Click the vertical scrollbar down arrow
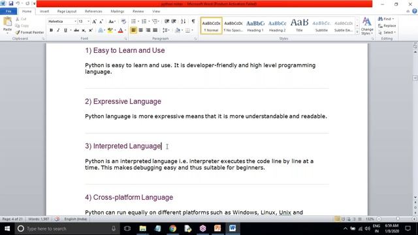The height and width of the screenshot is (235, 418). tap(415, 197)
